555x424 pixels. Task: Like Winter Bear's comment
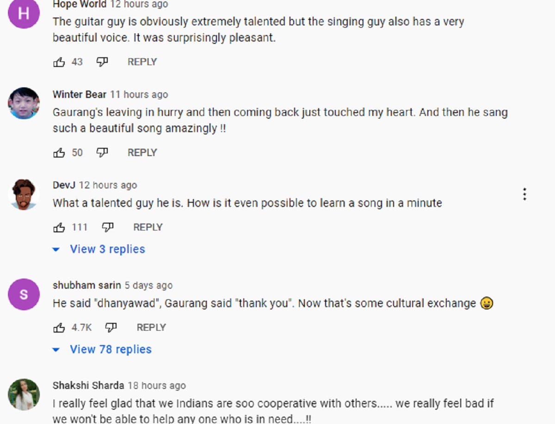(x=59, y=152)
